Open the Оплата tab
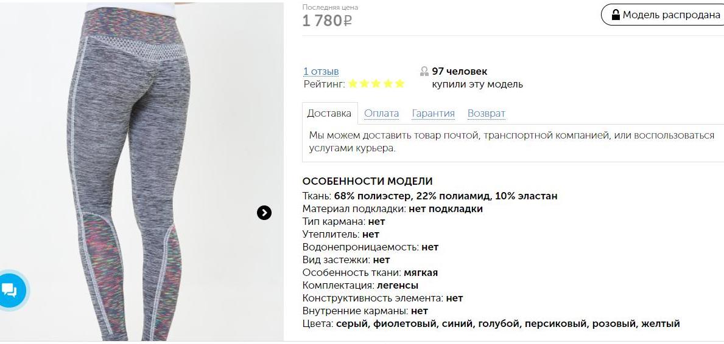This screenshot has height=344, width=724. coord(381,113)
